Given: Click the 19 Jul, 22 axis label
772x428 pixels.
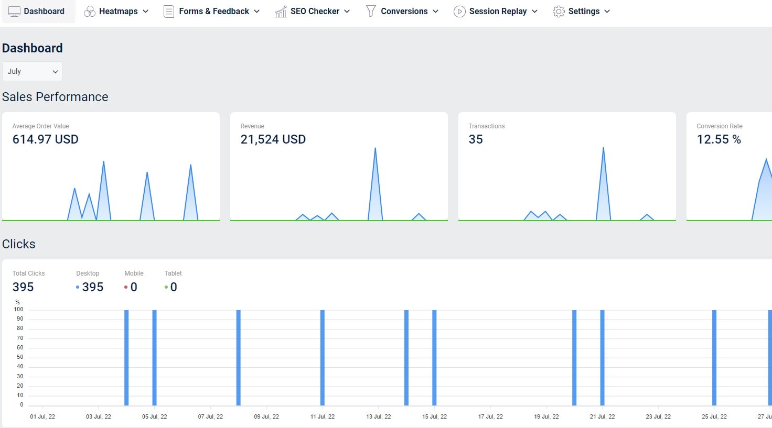Looking at the screenshot, I should 546,416.
